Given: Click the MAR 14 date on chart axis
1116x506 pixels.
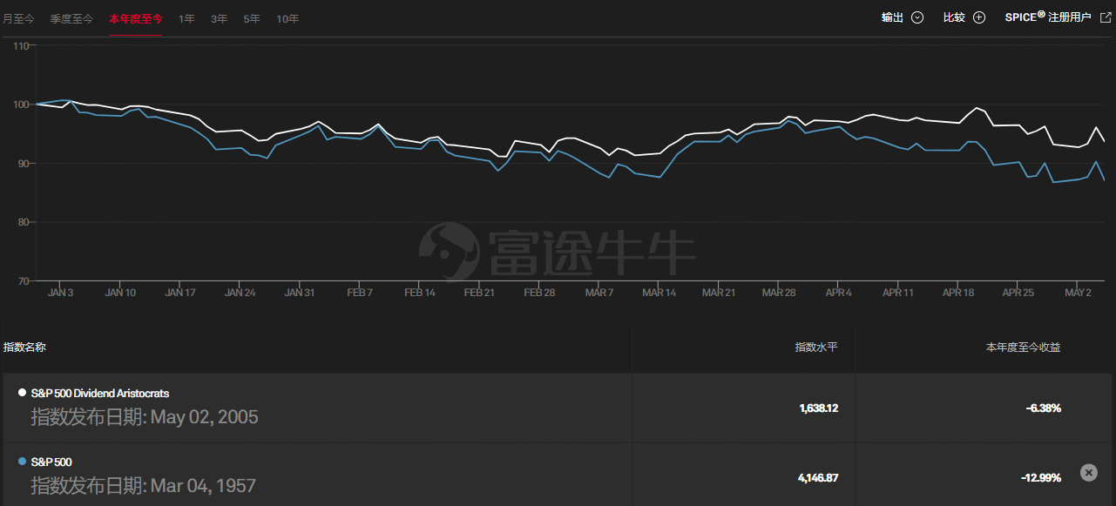Looking at the screenshot, I should [x=659, y=293].
